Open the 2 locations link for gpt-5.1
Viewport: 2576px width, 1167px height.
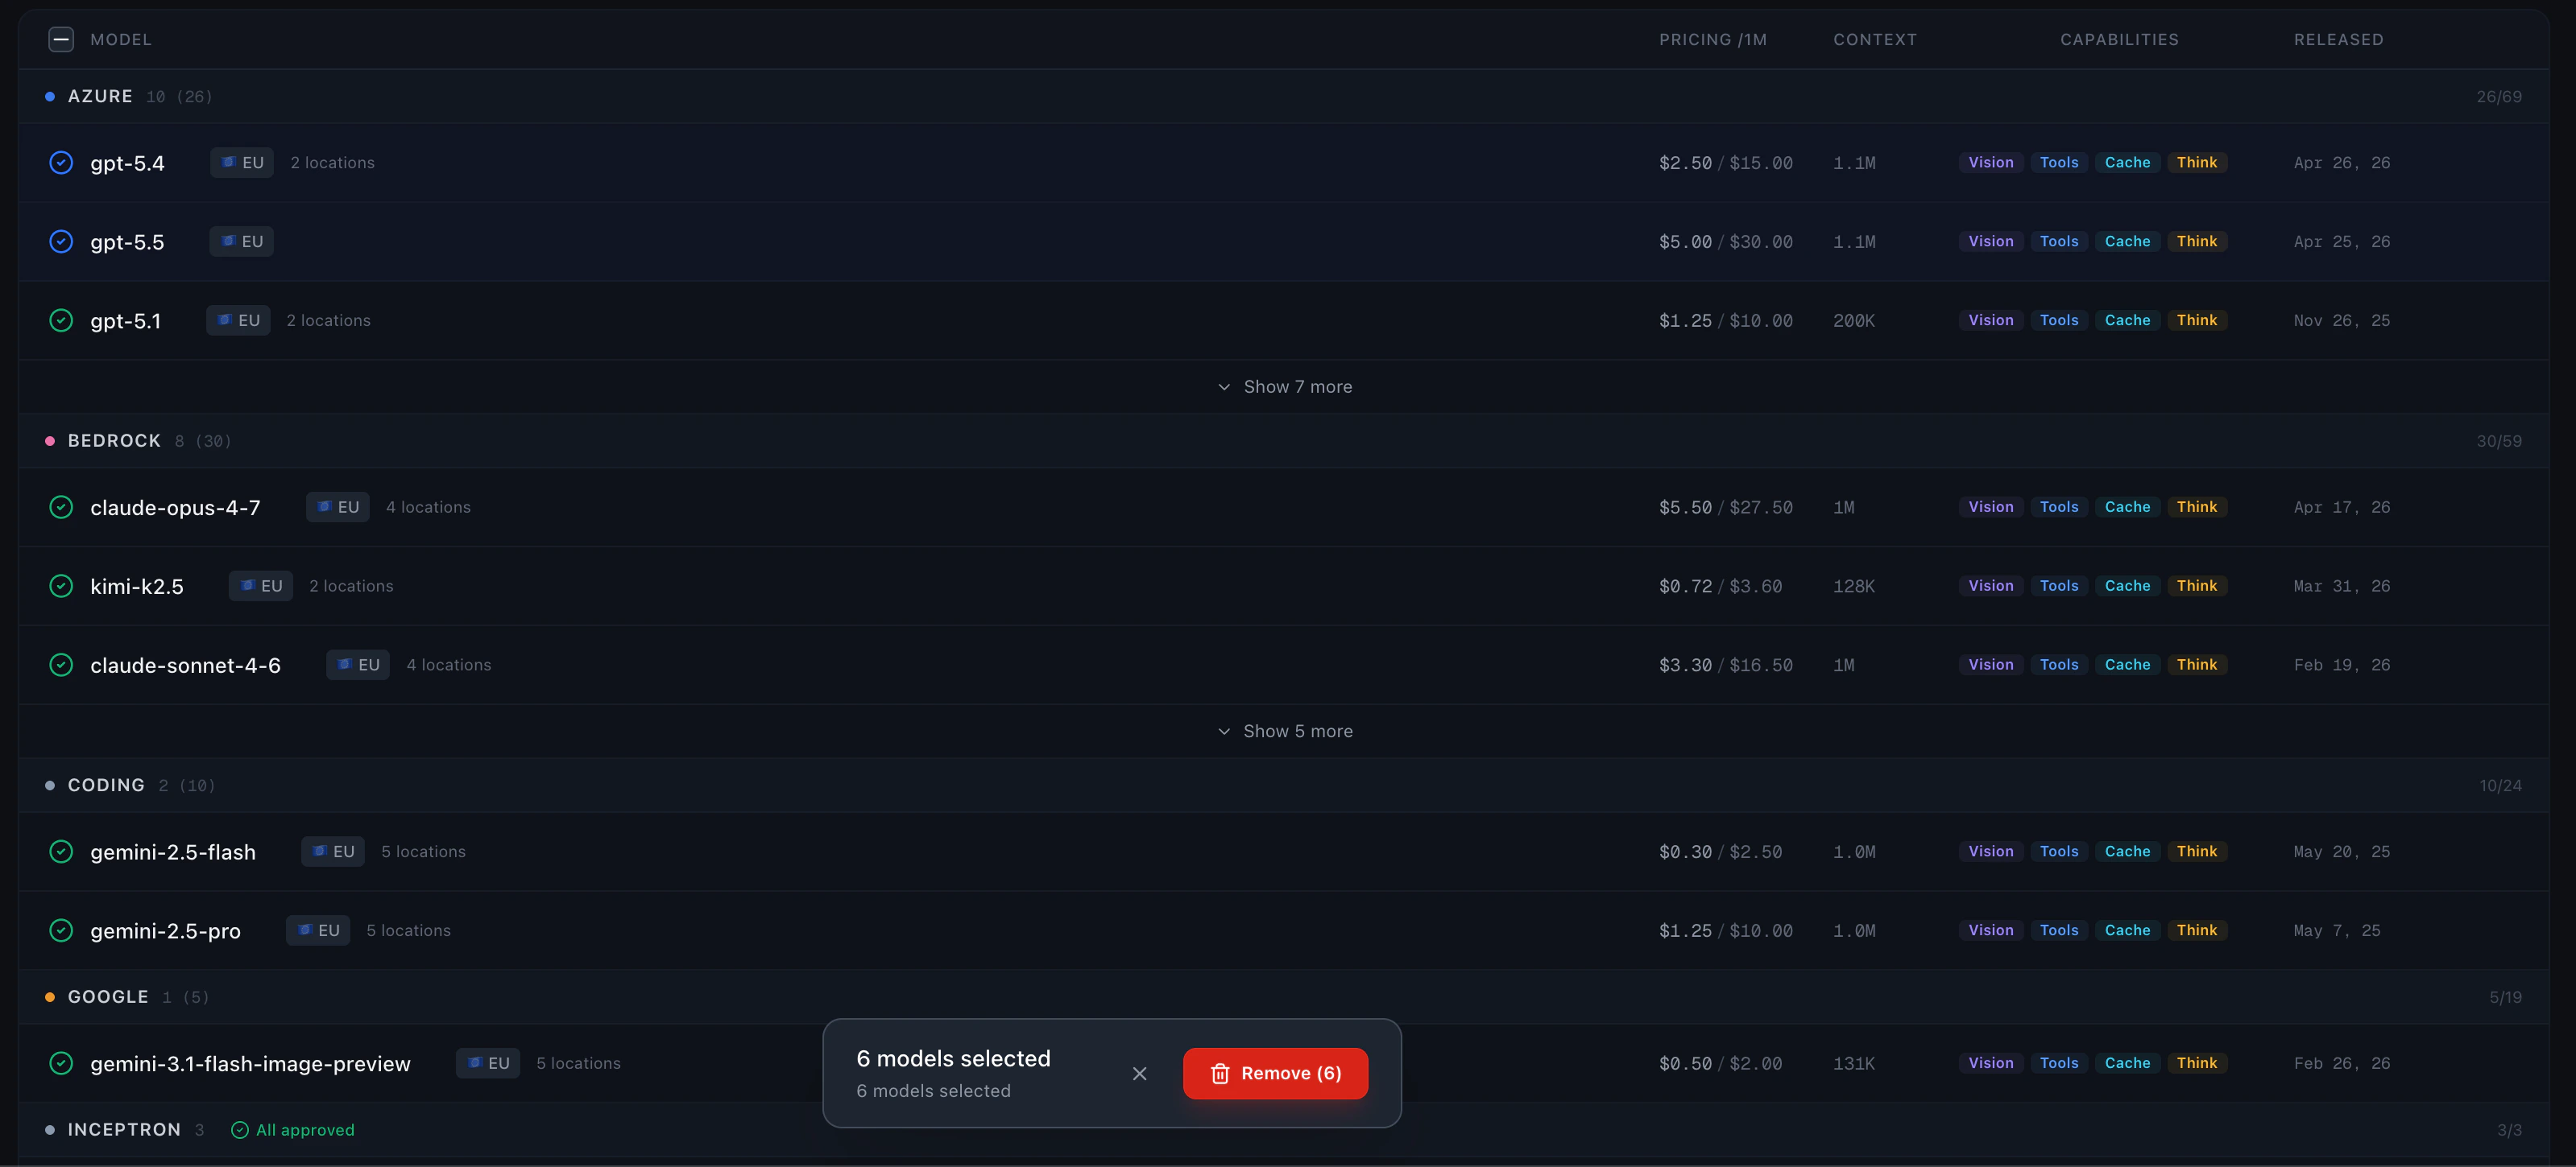[328, 321]
